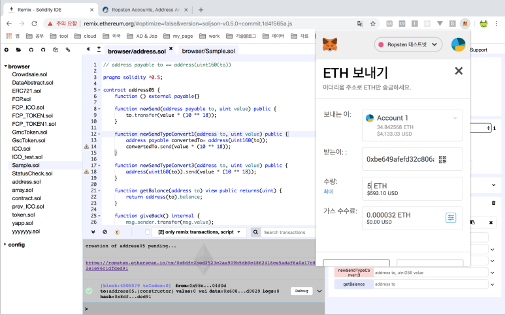Click the search transactions magnifier icon
Image resolution: width=505 pixels, height=315 pixels.
(x=255, y=232)
